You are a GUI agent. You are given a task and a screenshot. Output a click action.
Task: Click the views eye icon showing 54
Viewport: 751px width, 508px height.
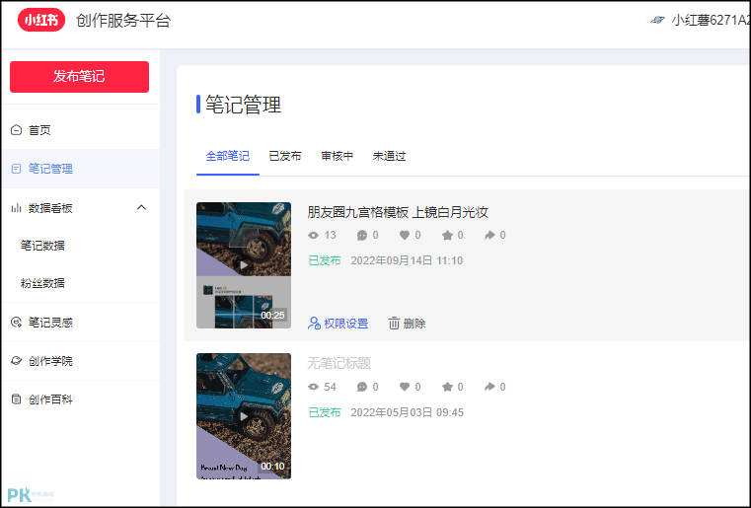point(313,387)
